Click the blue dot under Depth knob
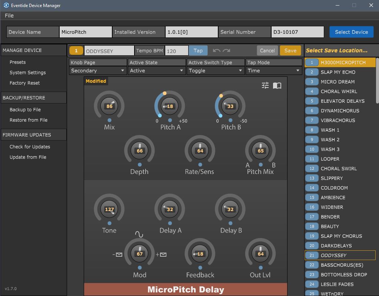 (x=140, y=165)
